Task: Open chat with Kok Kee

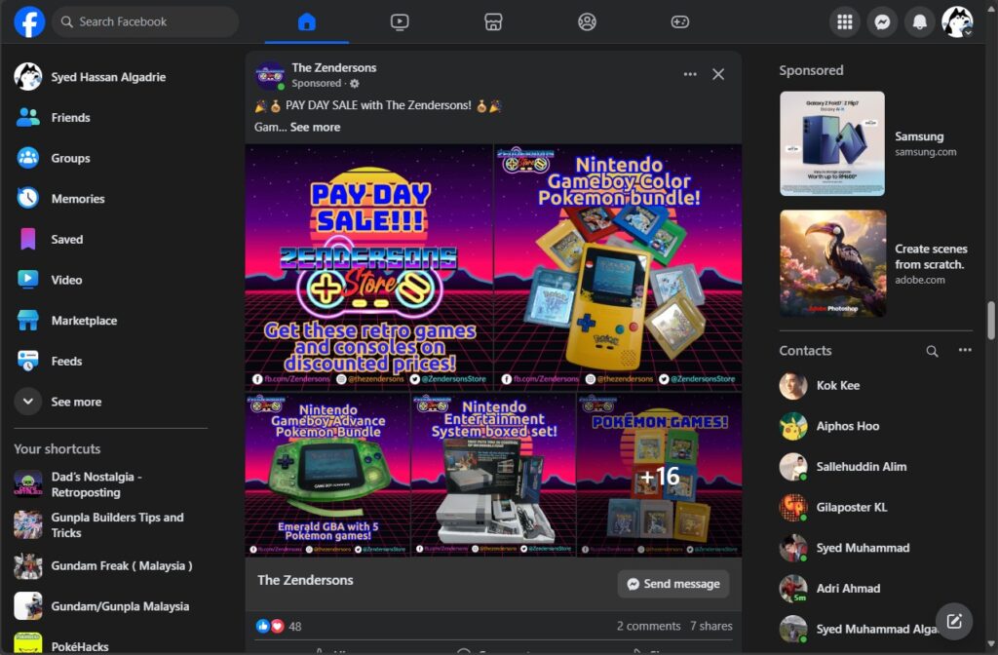Action: click(876, 386)
